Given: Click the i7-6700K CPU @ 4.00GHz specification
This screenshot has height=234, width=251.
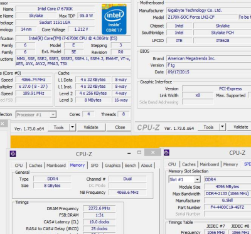Looking at the screenshot, I should point(73,38).
